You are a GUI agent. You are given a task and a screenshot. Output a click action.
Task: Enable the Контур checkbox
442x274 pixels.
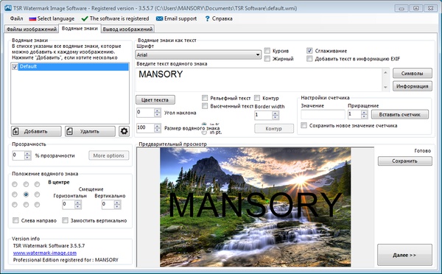click(257, 98)
